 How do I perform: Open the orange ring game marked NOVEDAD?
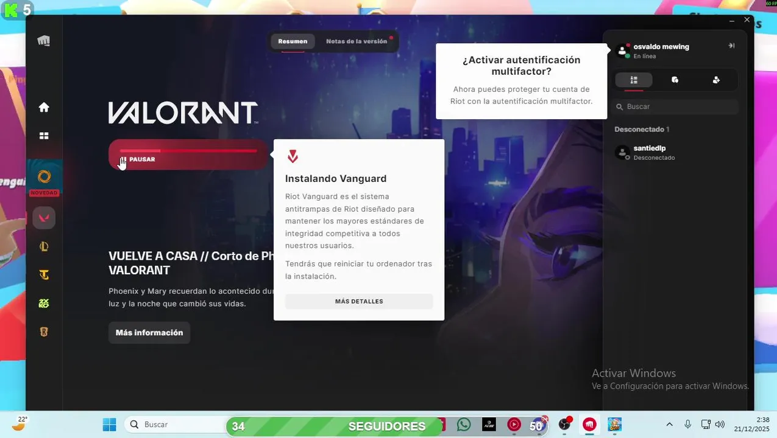pos(44,177)
